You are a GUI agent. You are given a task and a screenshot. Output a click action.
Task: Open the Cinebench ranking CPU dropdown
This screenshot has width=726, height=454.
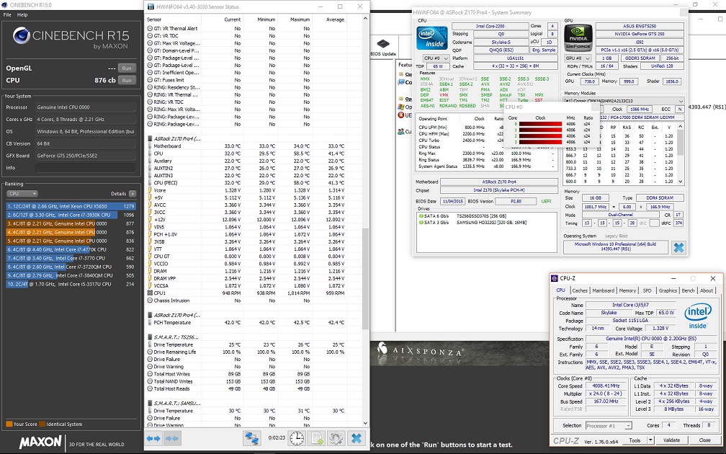[x=22, y=194]
